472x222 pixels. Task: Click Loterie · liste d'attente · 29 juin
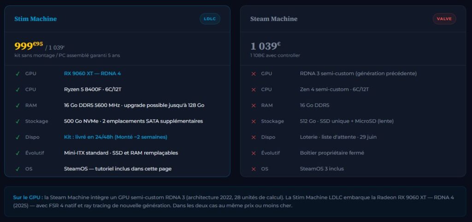(338, 137)
